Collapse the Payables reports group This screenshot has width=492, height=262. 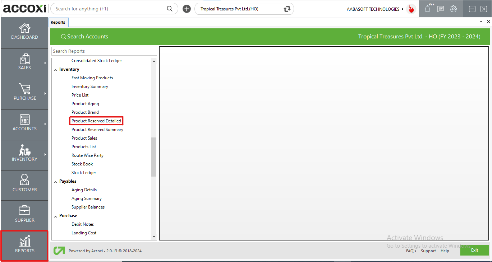click(56, 182)
